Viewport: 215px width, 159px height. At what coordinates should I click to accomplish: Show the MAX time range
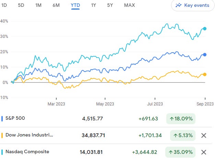click(x=130, y=5)
